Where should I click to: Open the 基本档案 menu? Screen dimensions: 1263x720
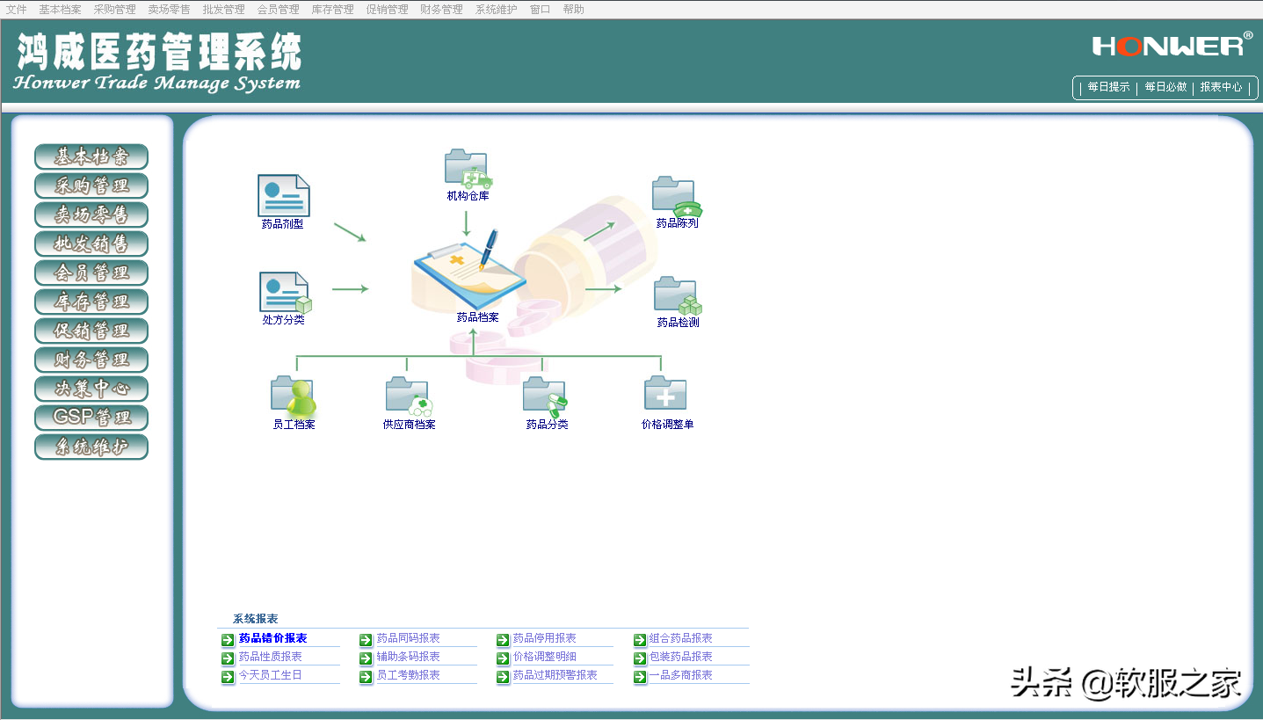pyautogui.click(x=60, y=10)
